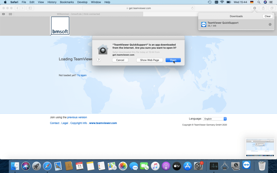Click the get.teamviewer.com address field
Screen dimensions: 277x173
point(138,8)
